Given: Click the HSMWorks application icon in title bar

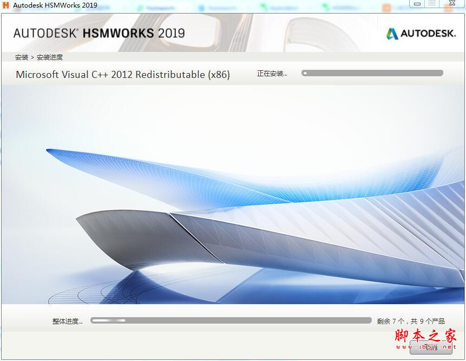Looking at the screenshot, I should 5,4.
